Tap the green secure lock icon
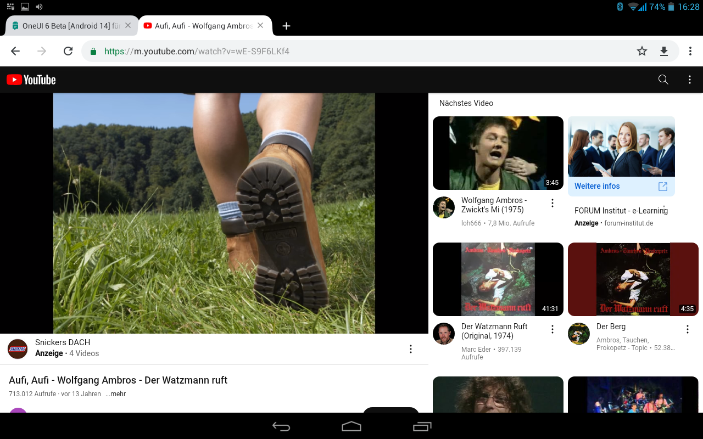This screenshot has width=703, height=439. [93, 51]
